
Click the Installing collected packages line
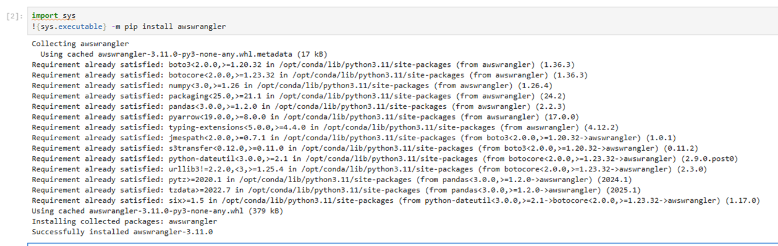click(124, 221)
